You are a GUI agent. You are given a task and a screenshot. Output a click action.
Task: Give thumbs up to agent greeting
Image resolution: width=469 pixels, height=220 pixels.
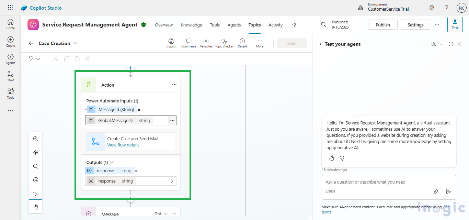coord(332,158)
